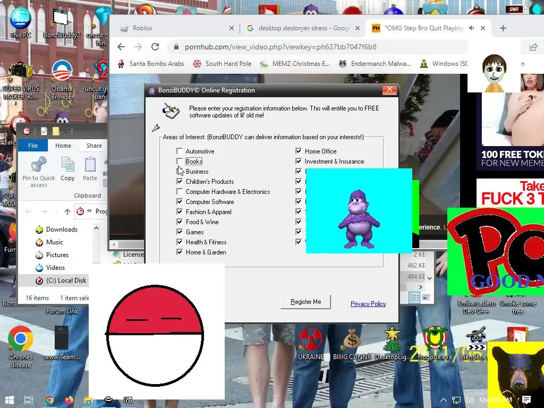Open the notification center icon
The width and height of the screenshot is (544, 408).
pyautogui.click(x=526, y=400)
